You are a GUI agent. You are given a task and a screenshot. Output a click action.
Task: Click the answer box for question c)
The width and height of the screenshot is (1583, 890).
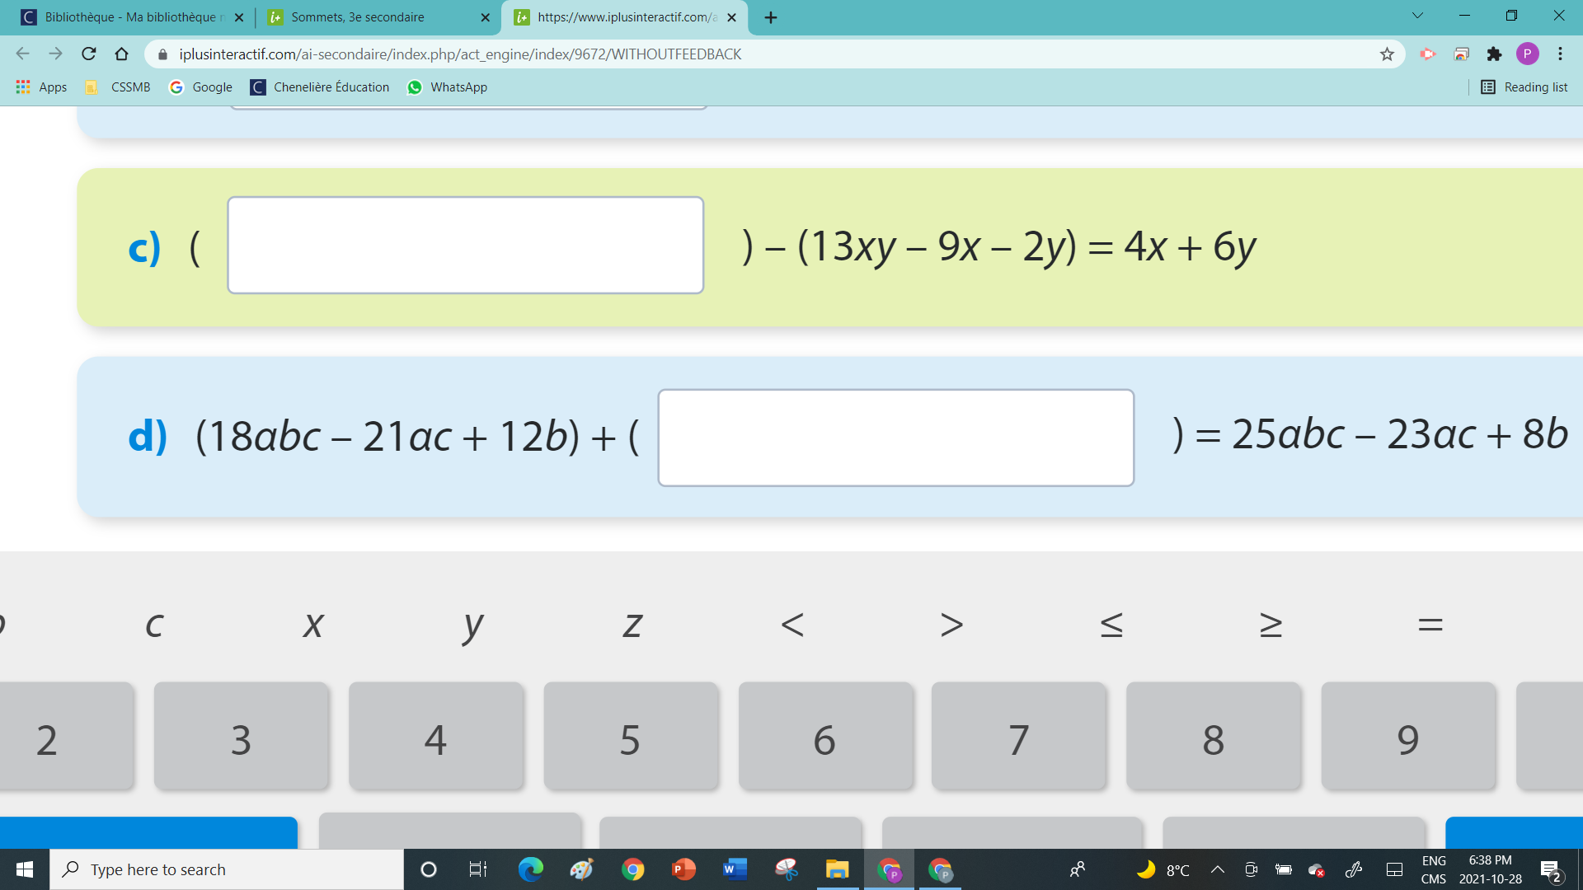[465, 245]
